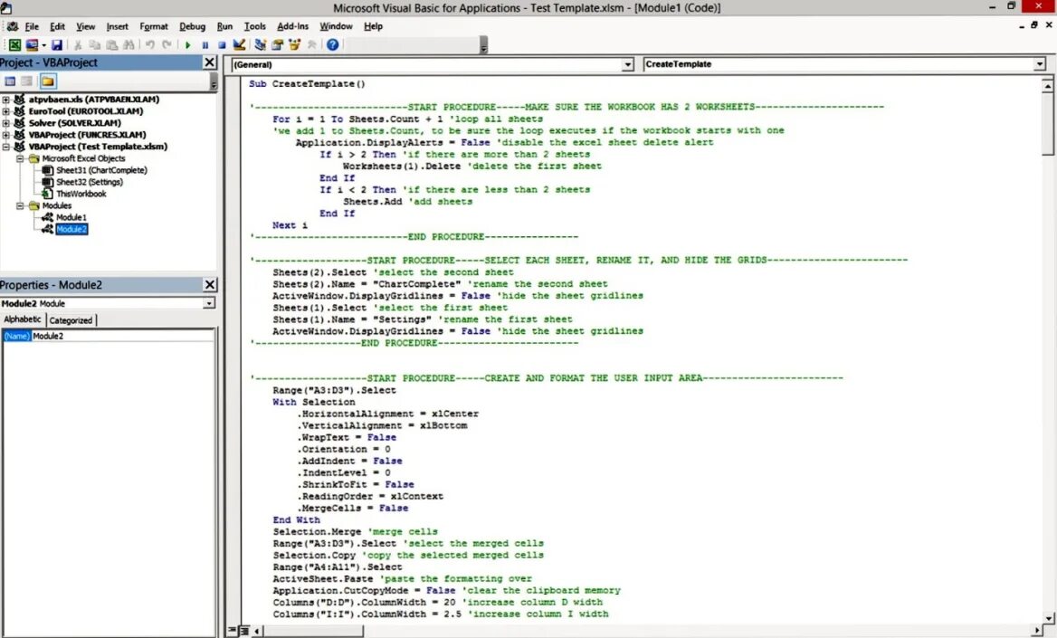Switch to the Alphabetic properties tab
This screenshot has height=638, width=1057.
[x=23, y=319]
